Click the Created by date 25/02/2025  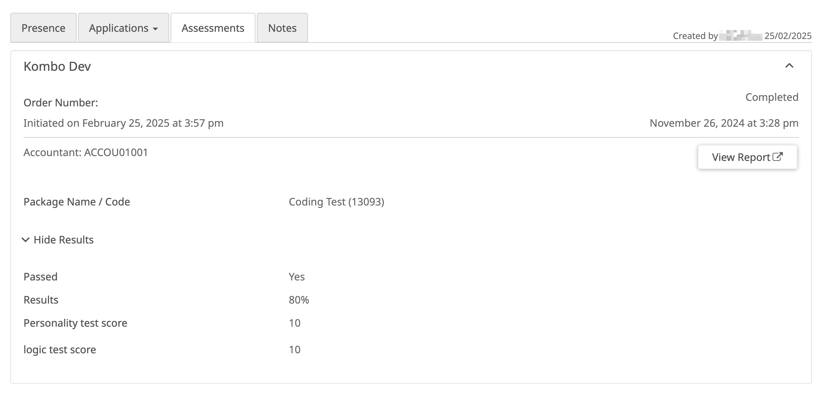click(788, 36)
